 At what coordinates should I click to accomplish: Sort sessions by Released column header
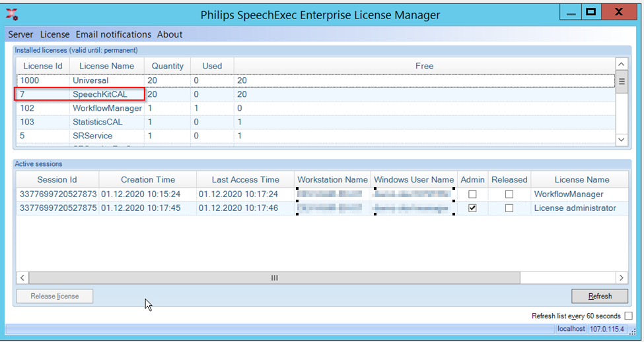coord(509,180)
